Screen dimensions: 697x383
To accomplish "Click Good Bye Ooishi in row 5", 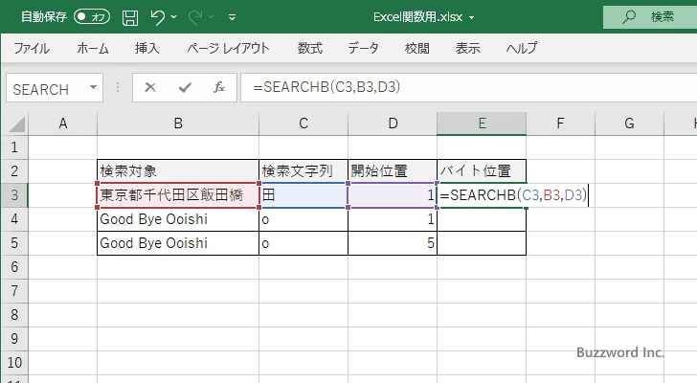I will point(178,243).
